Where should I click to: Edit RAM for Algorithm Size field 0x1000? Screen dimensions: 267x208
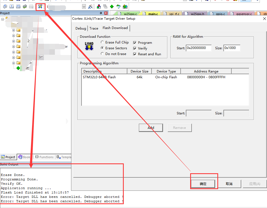pos(232,48)
